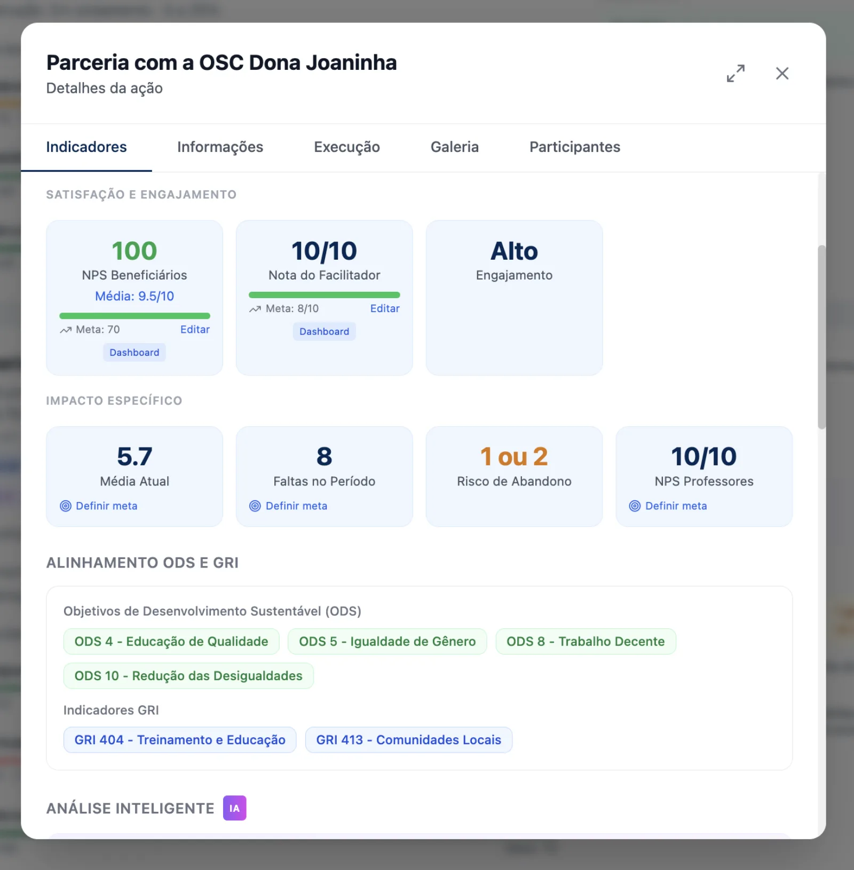Click the 'Meta: 70' text

98,330
